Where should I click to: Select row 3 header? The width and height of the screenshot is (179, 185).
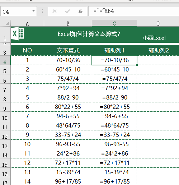click(5, 50)
